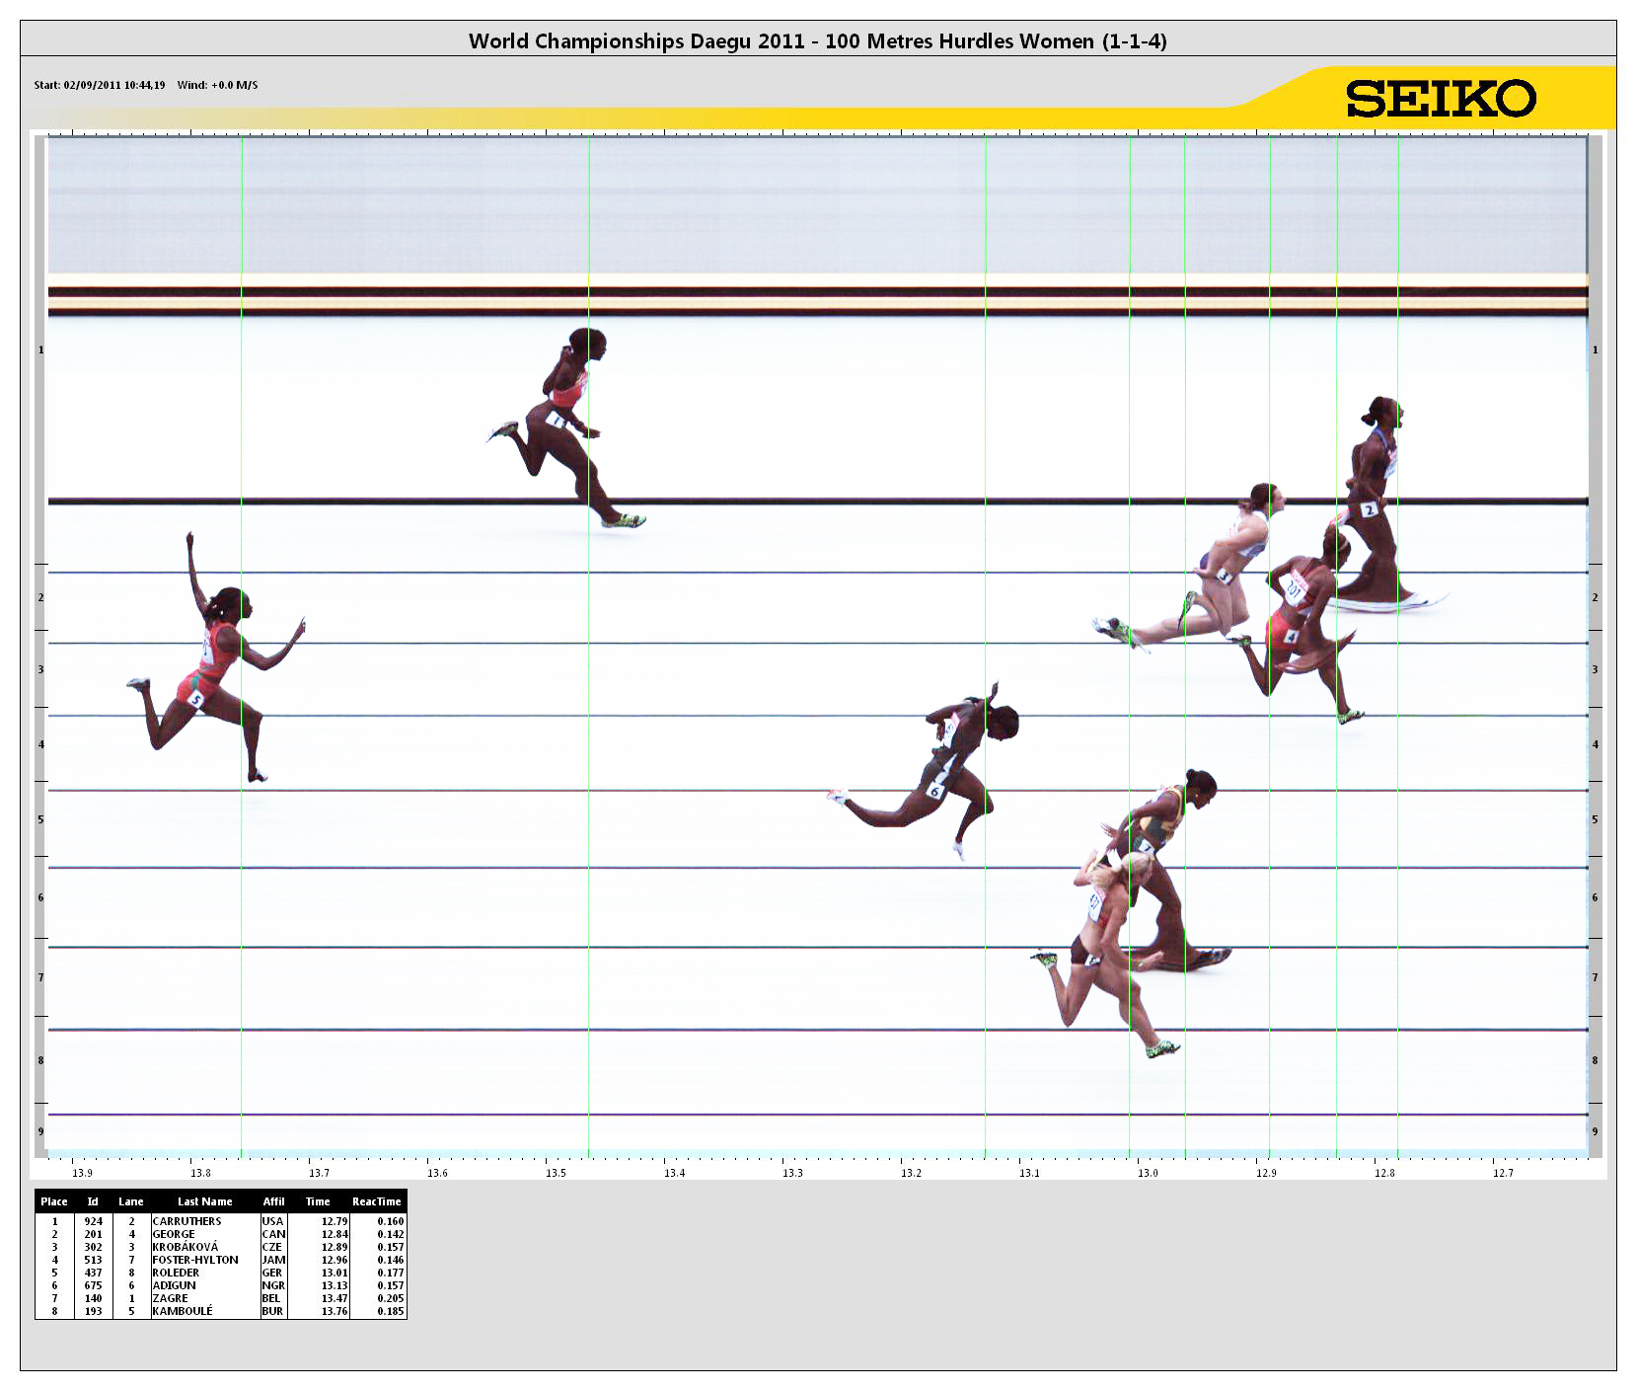Click the Last Name column header

204,1201
